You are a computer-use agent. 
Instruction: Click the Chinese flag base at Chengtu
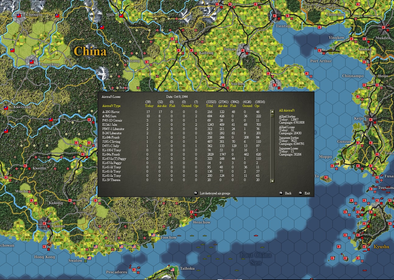pyautogui.click(x=19, y=15)
